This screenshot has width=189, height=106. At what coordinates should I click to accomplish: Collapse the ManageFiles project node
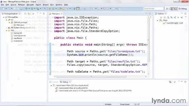point(4,17)
